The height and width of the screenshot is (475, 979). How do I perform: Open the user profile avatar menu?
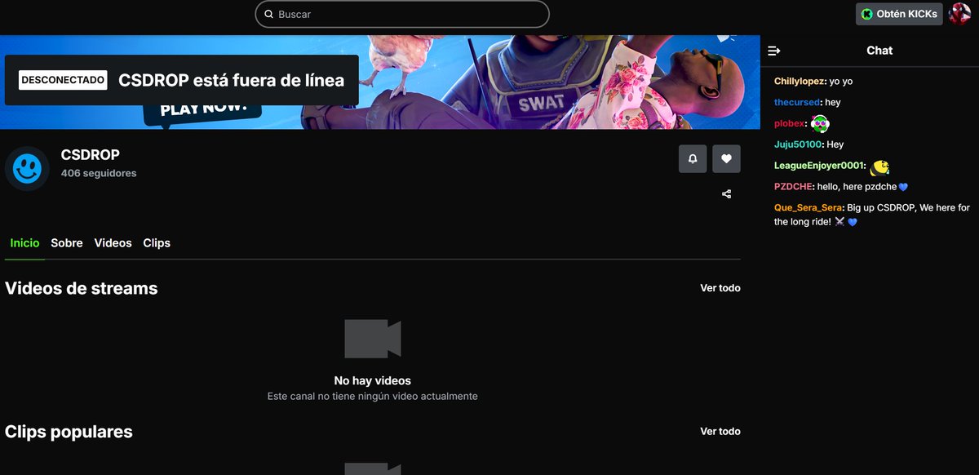click(959, 14)
